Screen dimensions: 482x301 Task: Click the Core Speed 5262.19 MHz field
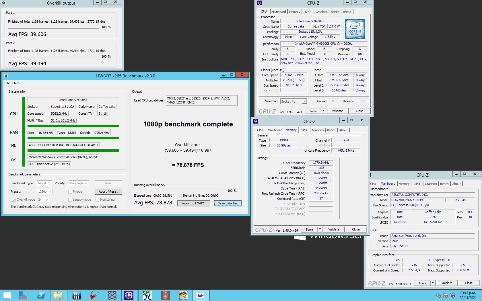pyautogui.click(x=294, y=75)
